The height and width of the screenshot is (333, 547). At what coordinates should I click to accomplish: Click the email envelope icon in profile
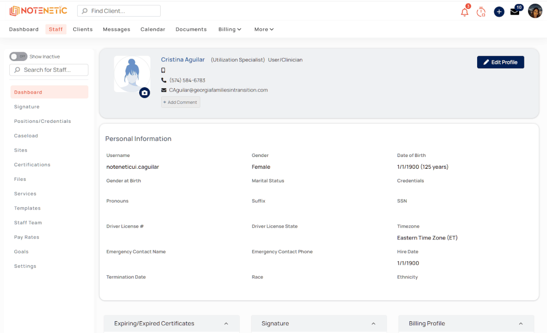coord(164,90)
